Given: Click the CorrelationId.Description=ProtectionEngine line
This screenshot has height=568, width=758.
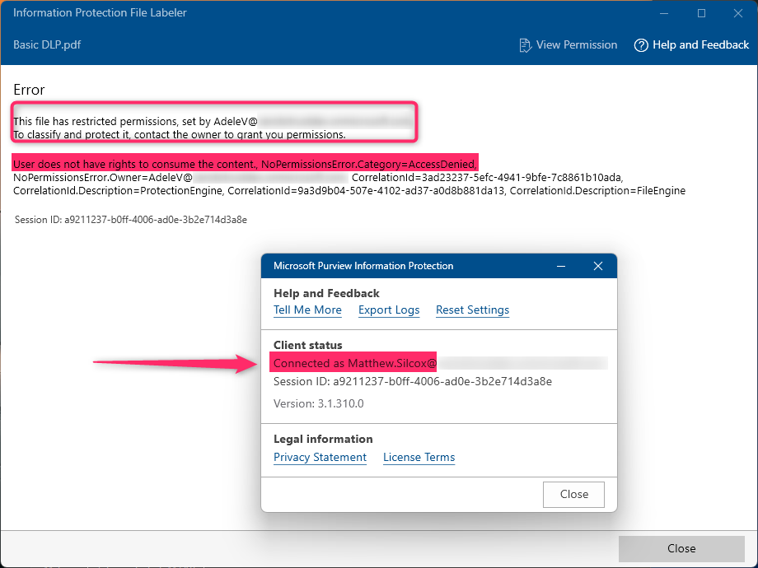Looking at the screenshot, I should click(x=349, y=191).
